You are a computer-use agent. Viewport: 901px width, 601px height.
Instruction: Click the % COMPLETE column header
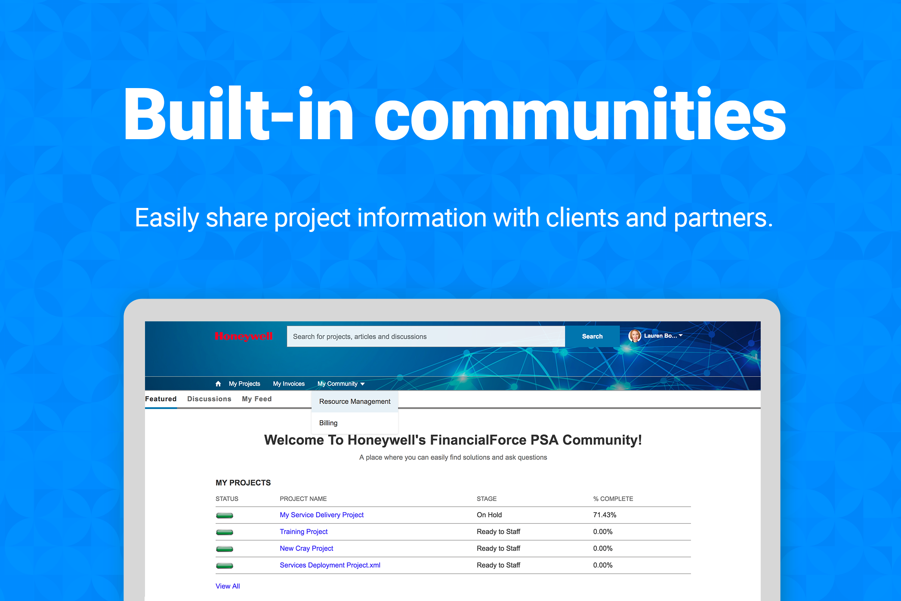[x=613, y=499]
